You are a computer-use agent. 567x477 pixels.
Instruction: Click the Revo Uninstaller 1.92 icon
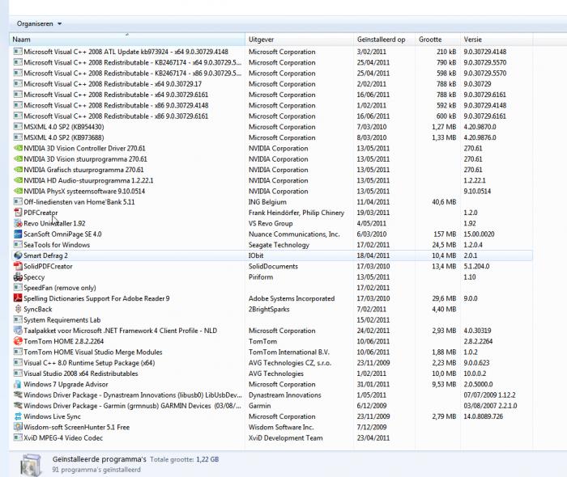pos(18,223)
